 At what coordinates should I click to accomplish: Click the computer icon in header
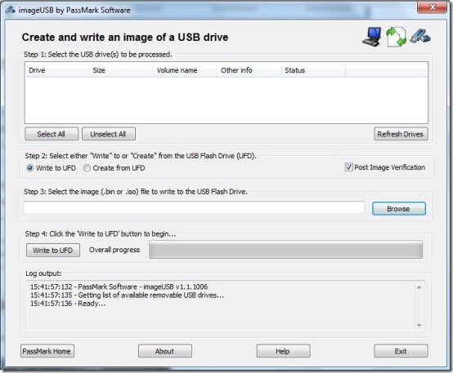(371, 37)
